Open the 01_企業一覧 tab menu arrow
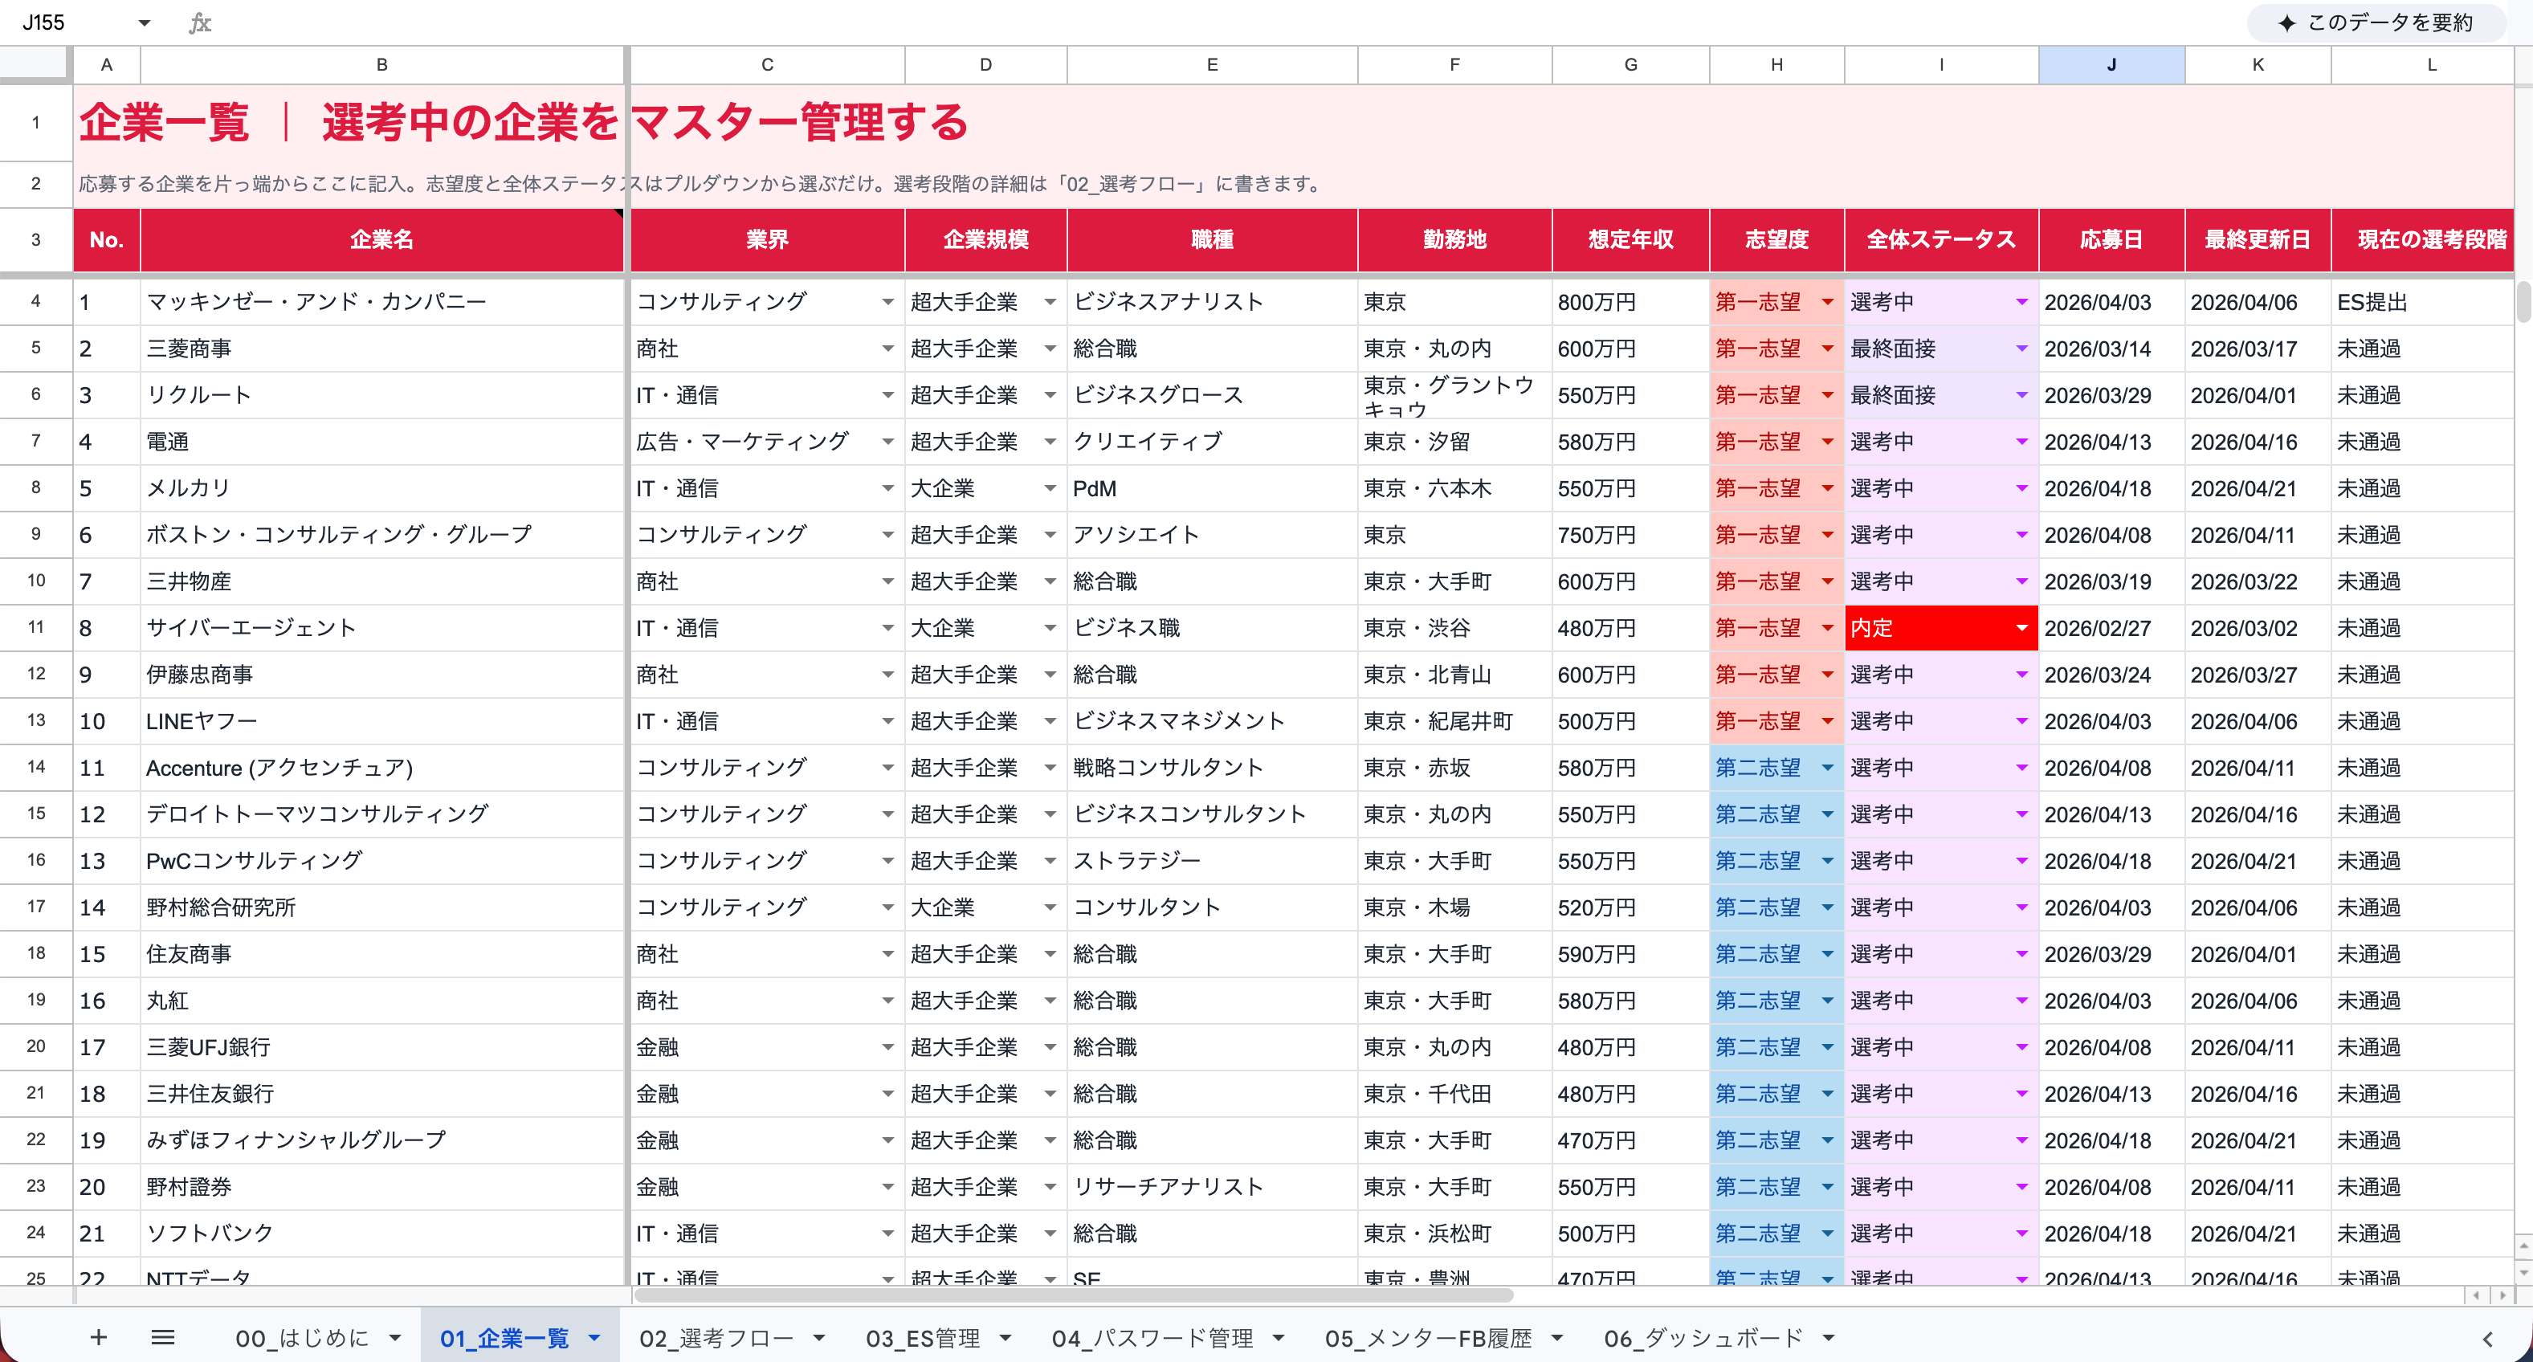Viewport: 2533px width, 1362px height. 594,1337
